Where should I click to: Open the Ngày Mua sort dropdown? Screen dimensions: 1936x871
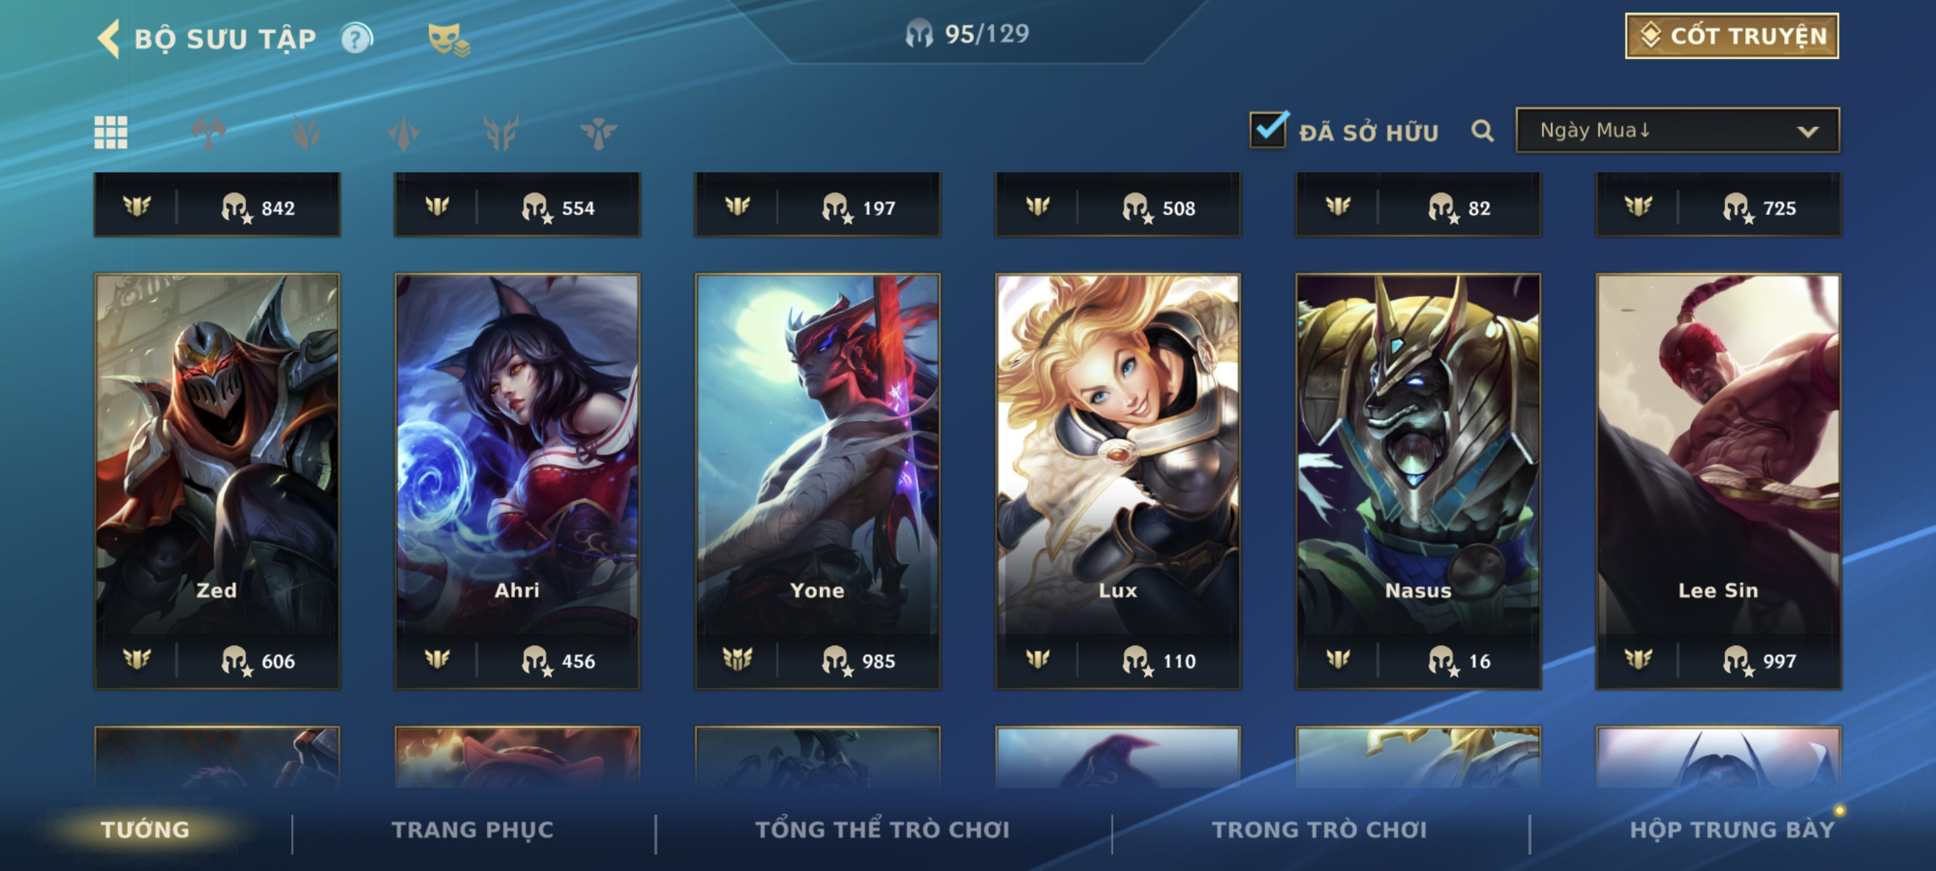pos(1677,131)
